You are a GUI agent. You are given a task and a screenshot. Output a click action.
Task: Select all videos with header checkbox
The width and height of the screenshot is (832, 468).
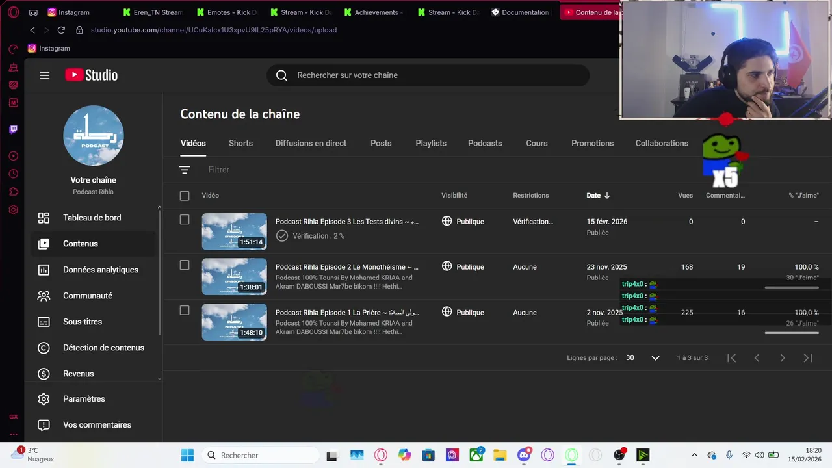(185, 196)
